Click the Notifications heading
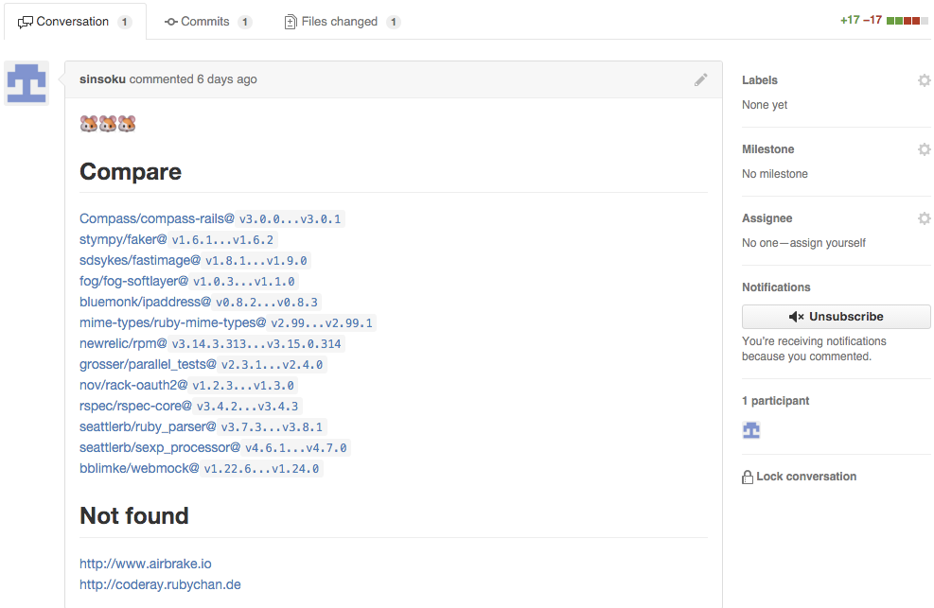 (x=776, y=287)
